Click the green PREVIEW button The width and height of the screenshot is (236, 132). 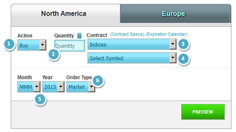point(203,112)
